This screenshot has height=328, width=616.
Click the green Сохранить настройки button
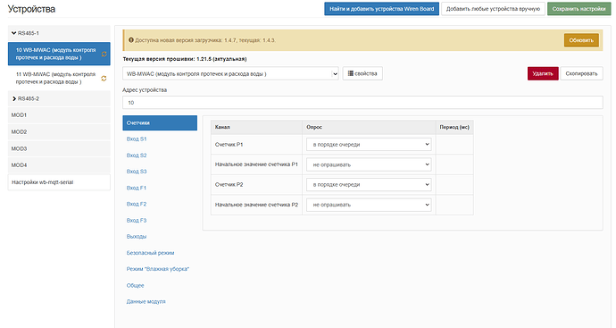[579, 9]
